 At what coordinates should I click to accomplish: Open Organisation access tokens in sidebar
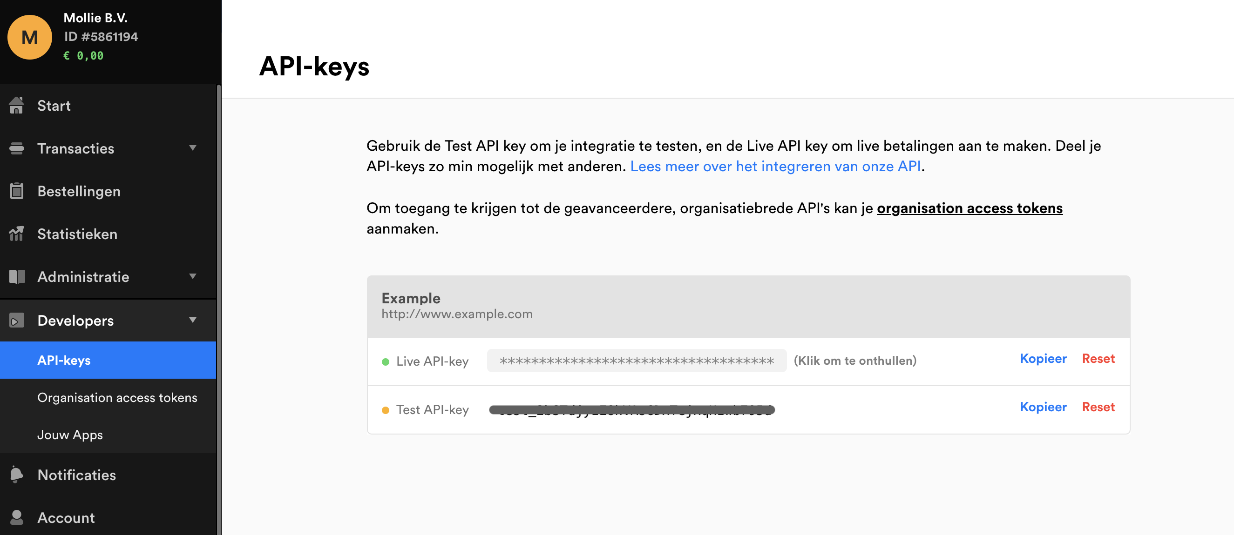[x=117, y=398]
